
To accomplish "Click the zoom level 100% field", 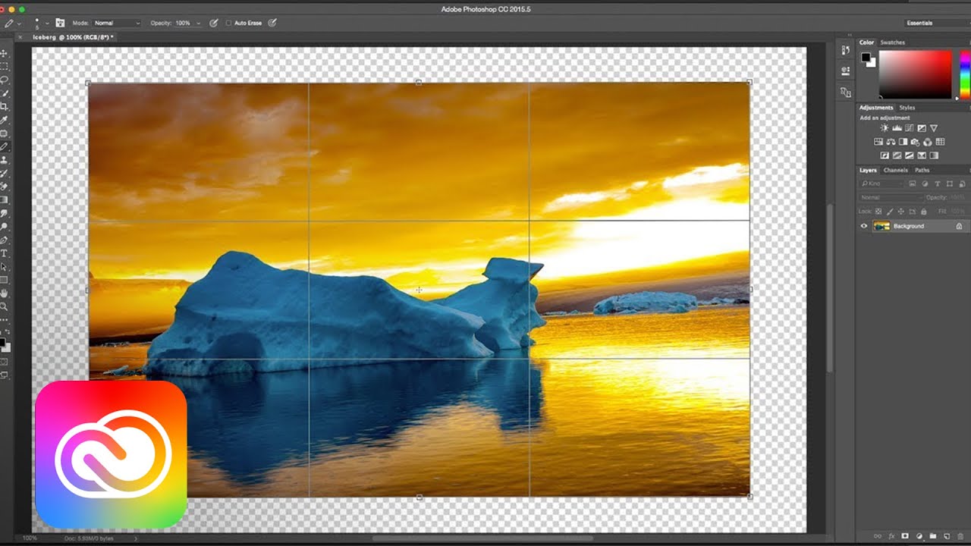I will pyautogui.click(x=29, y=538).
